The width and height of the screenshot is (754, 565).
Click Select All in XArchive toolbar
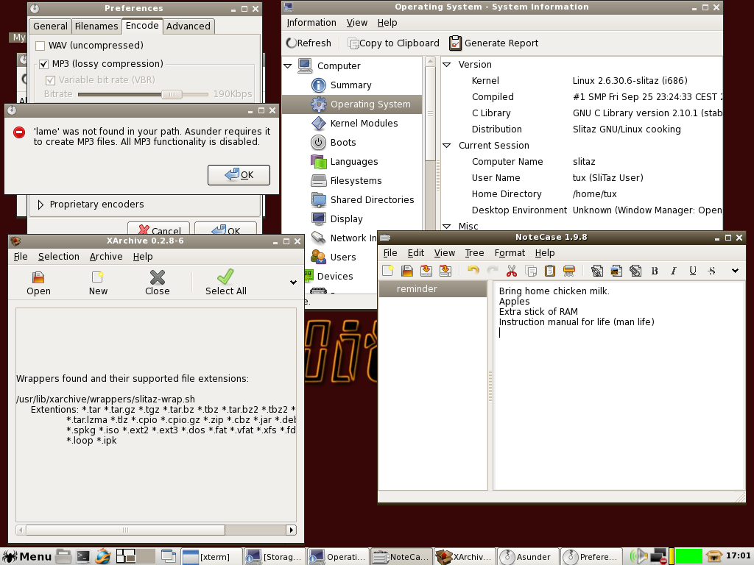coord(225,283)
